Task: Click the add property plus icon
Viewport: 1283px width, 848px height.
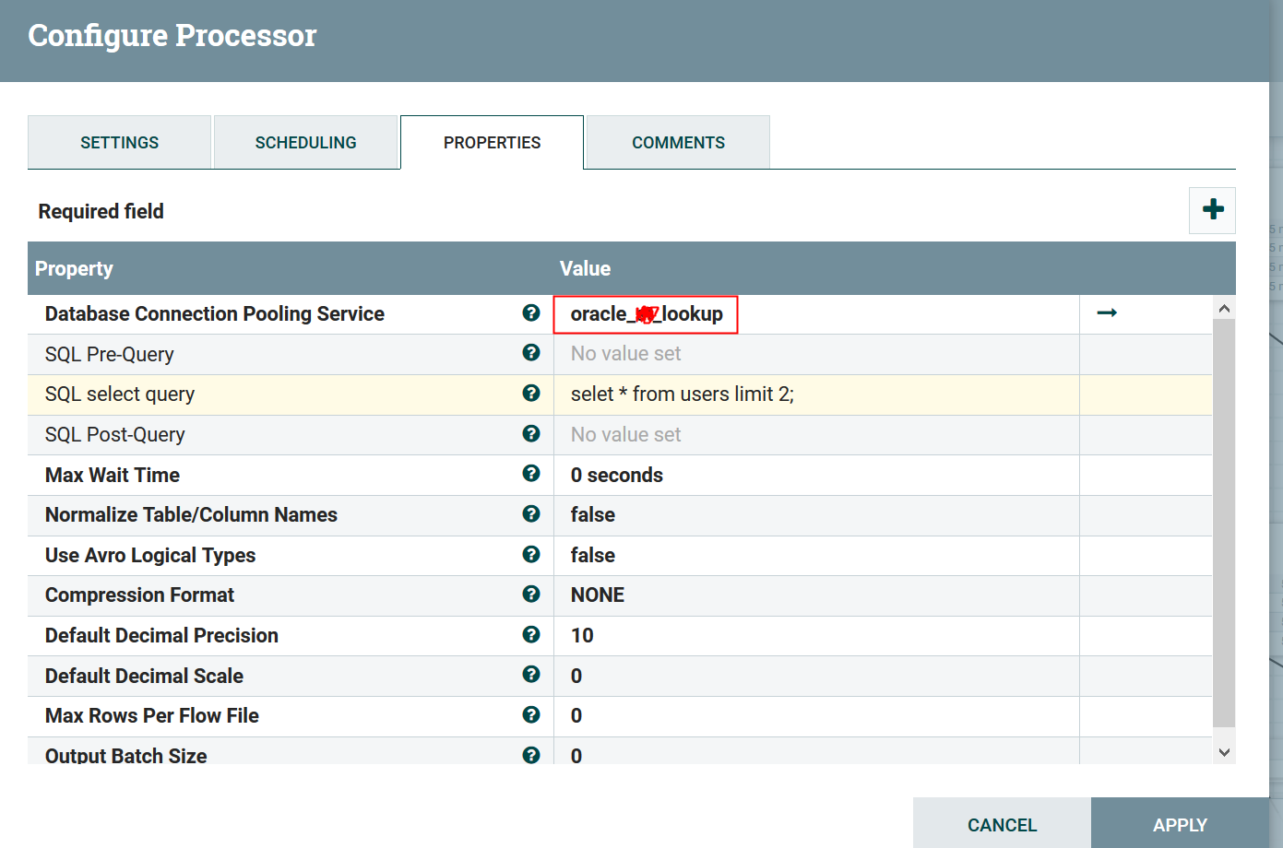Action: pyautogui.click(x=1213, y=210)
